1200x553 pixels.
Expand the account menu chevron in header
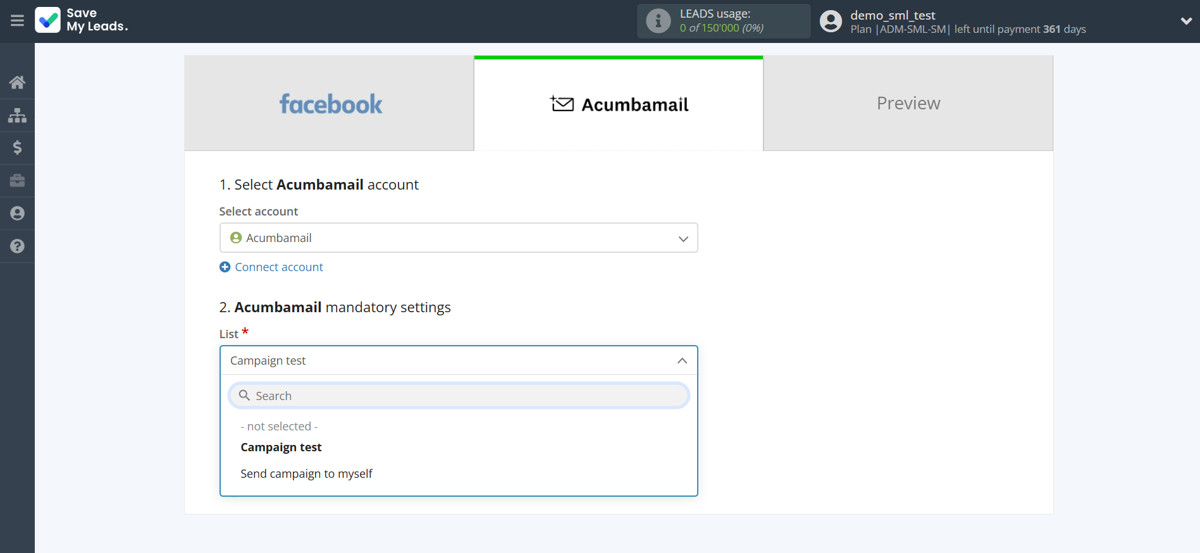(x=1185, y=21)
